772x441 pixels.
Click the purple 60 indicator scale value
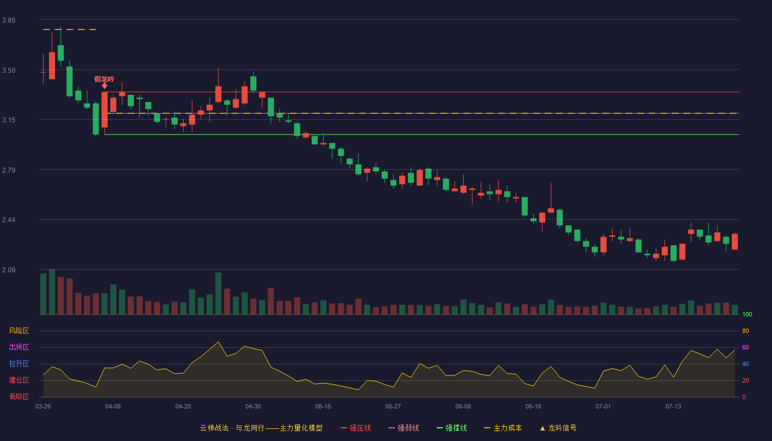click(746, 347)
